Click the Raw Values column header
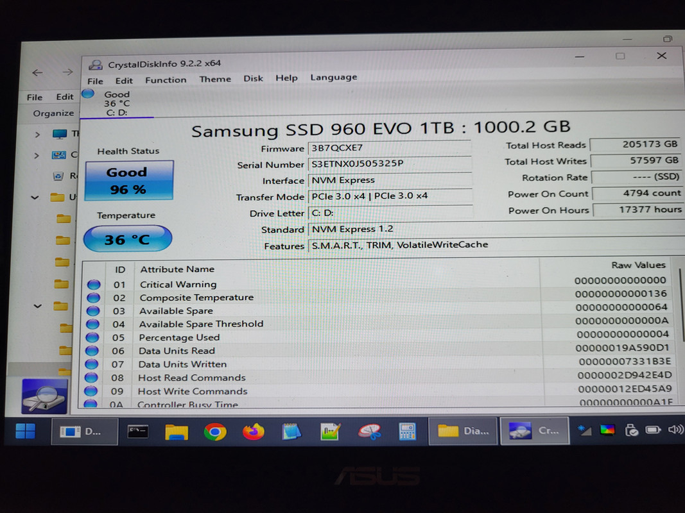Screen dimensions: 685x513 coord(638,265)
